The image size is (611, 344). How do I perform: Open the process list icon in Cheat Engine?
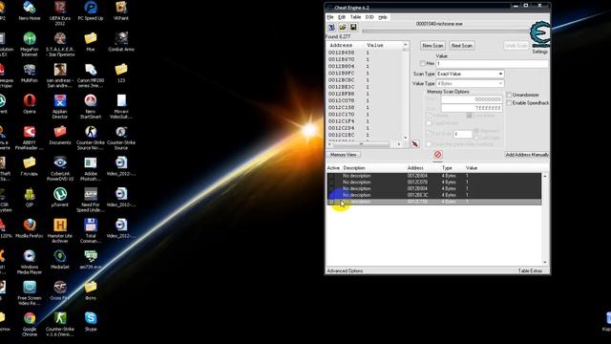[331, 27]
